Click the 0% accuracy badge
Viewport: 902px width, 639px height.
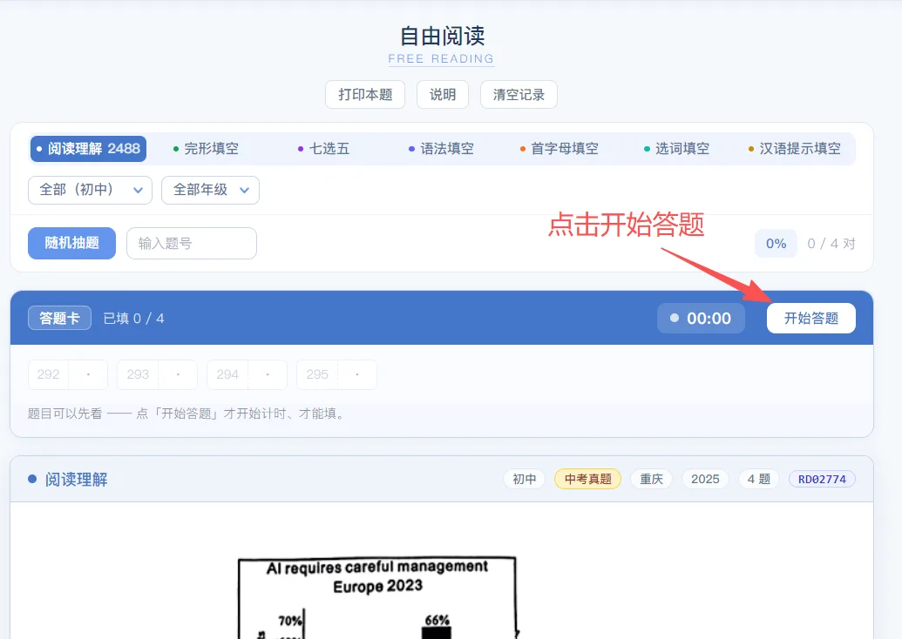click(776, 244)
